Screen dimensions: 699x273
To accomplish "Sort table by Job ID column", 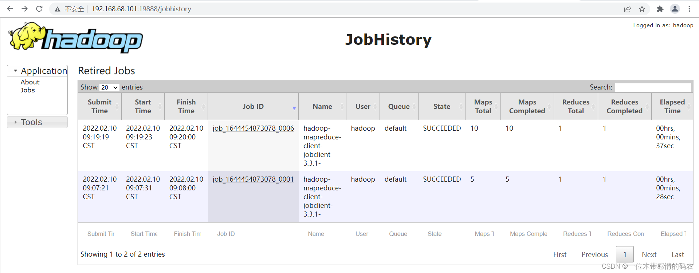I will click(x=253, y=107).
